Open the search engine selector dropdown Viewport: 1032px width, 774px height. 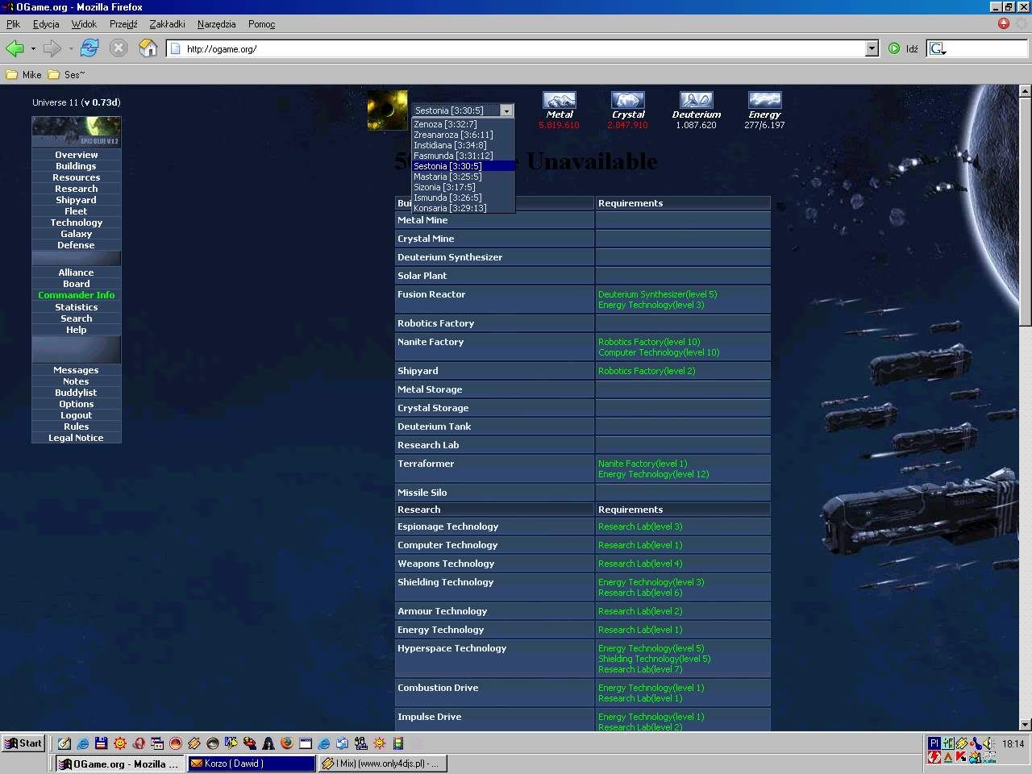[937, 49]
